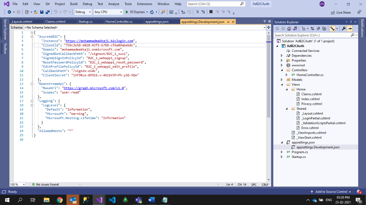Toggle Show All Files in Solution Explorer
366x205 pixels.
click(x=324, y=29)
